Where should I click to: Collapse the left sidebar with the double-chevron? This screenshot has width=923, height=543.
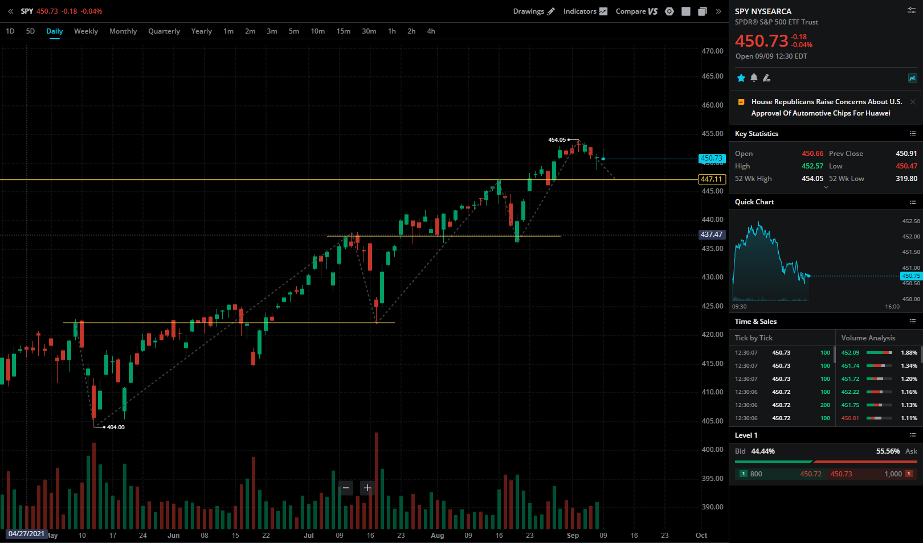[10, 11]
